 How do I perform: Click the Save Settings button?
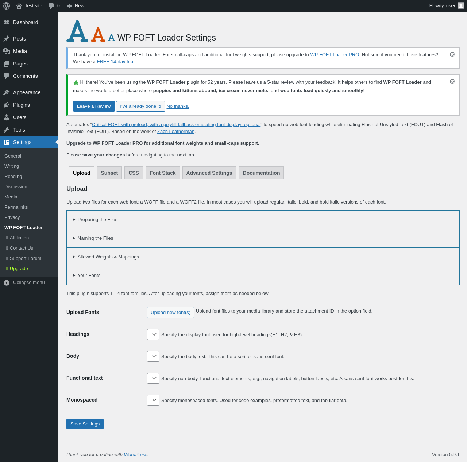pyautogui.click(x=85, y=424)
